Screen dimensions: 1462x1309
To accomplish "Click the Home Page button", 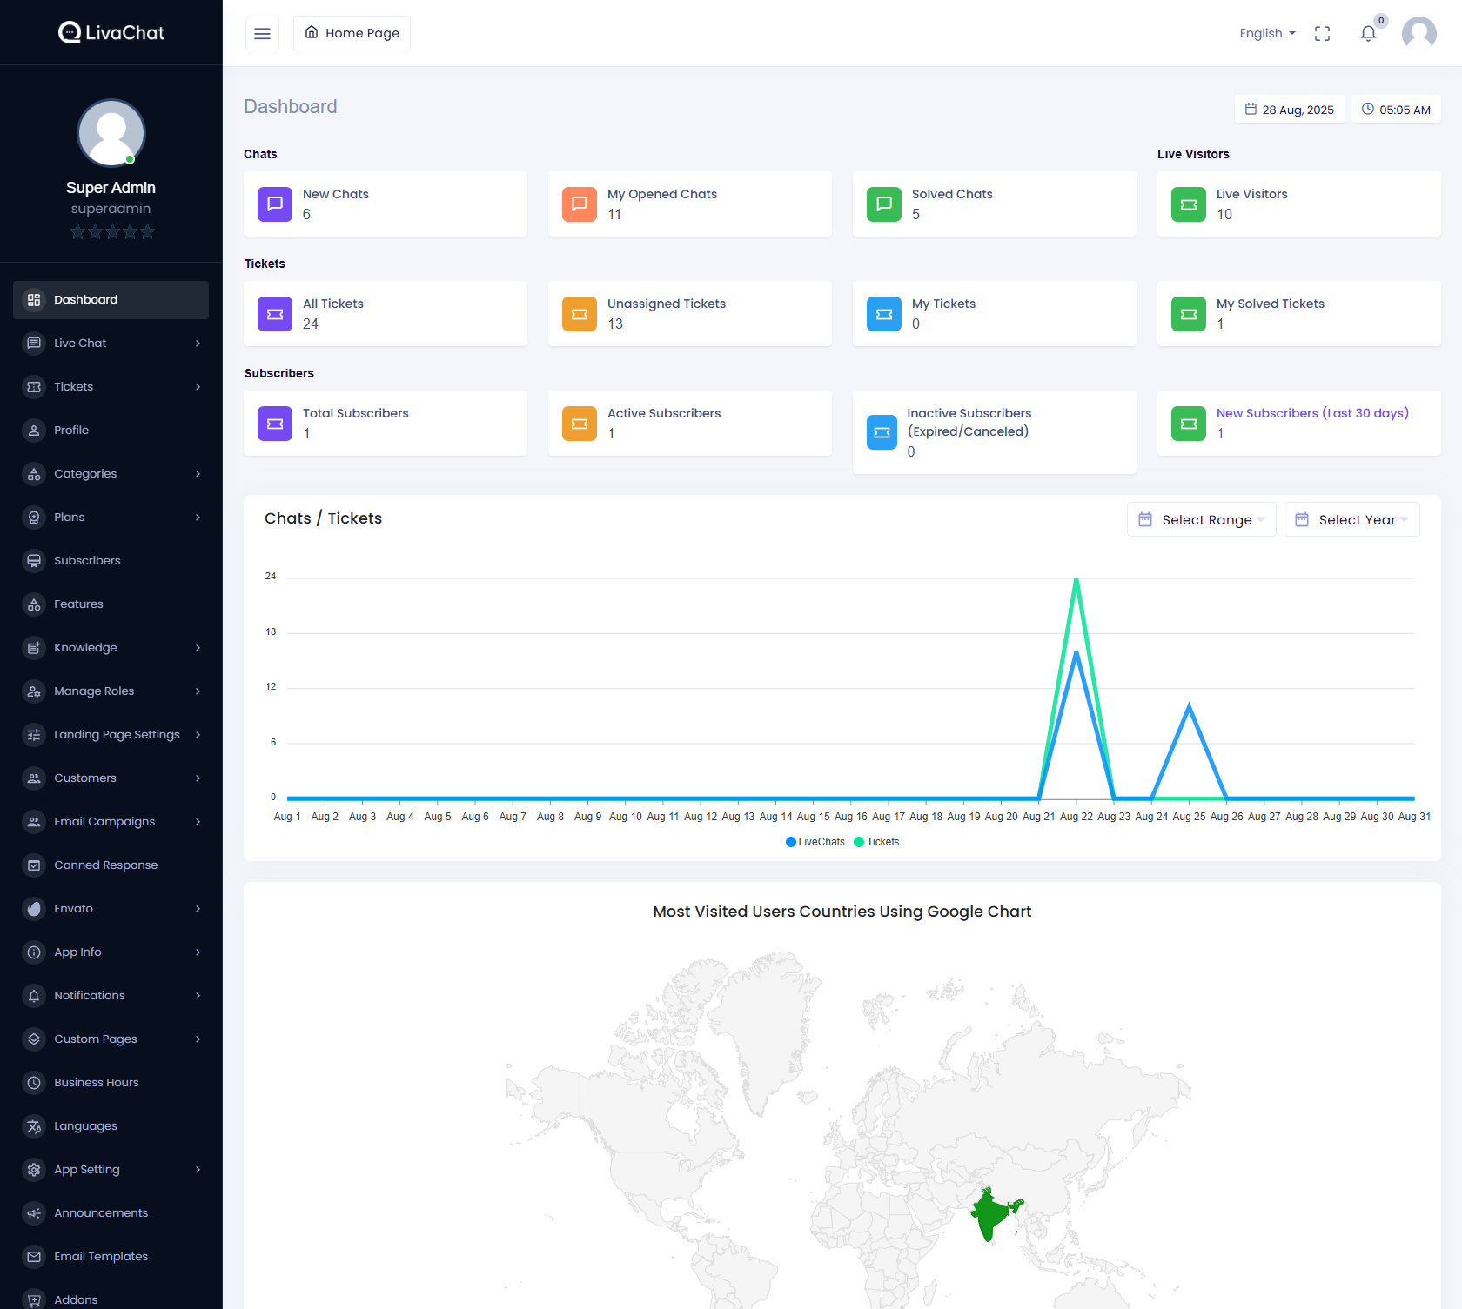I will (352, 34).
